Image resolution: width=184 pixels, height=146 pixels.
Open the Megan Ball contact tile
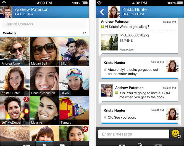(x=44, y=52)
